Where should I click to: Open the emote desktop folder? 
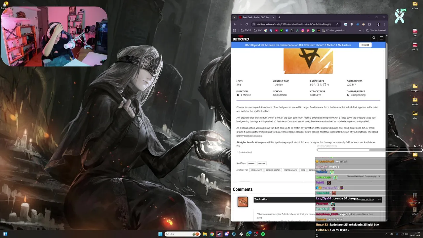click(415, 101)
